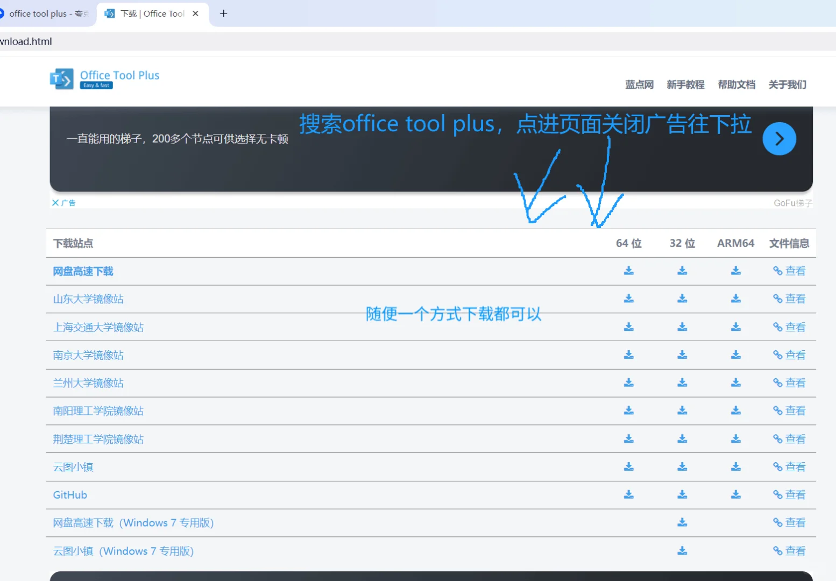Download 32-bit build from 山东大学镜像站

tap(682, 299)
